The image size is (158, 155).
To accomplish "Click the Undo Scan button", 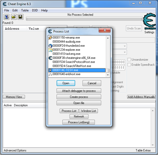I will 134,28.
